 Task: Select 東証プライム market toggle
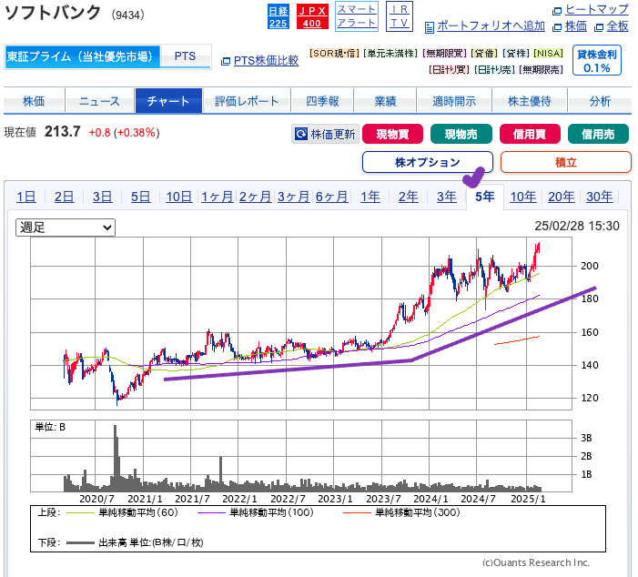coord(83,56)
